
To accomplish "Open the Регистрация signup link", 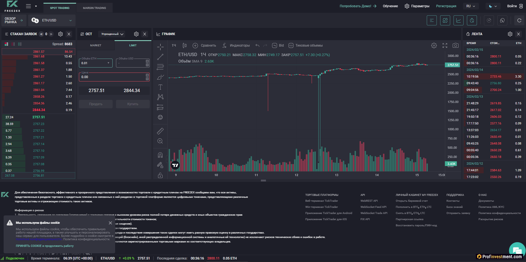I will pyautogui.click(x=446, y=6).
